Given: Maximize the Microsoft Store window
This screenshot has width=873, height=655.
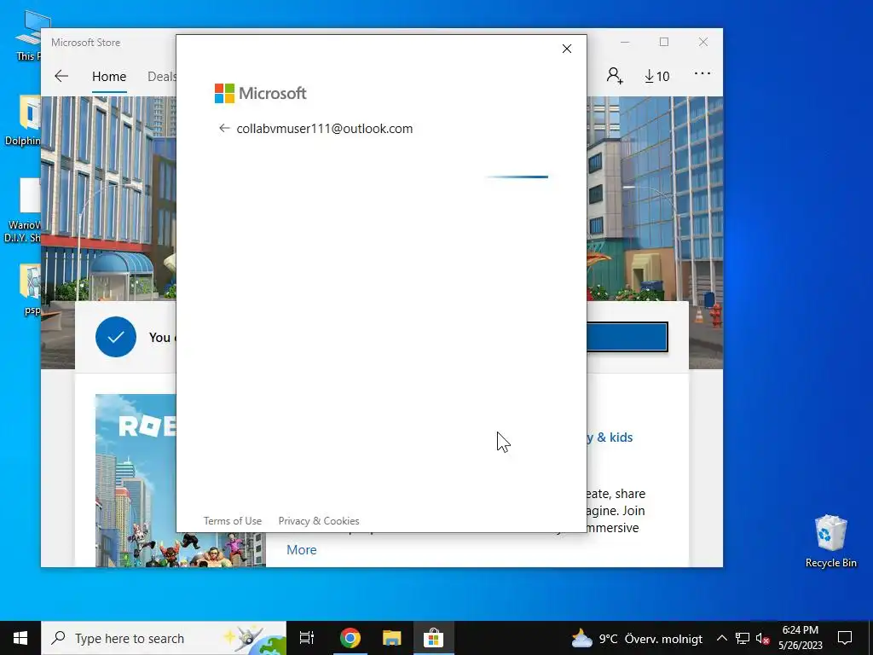Looking at the screenshot, I should point(663,43).
